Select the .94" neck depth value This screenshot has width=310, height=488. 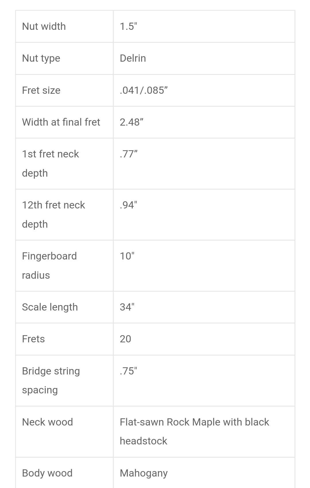click(128, 205)
